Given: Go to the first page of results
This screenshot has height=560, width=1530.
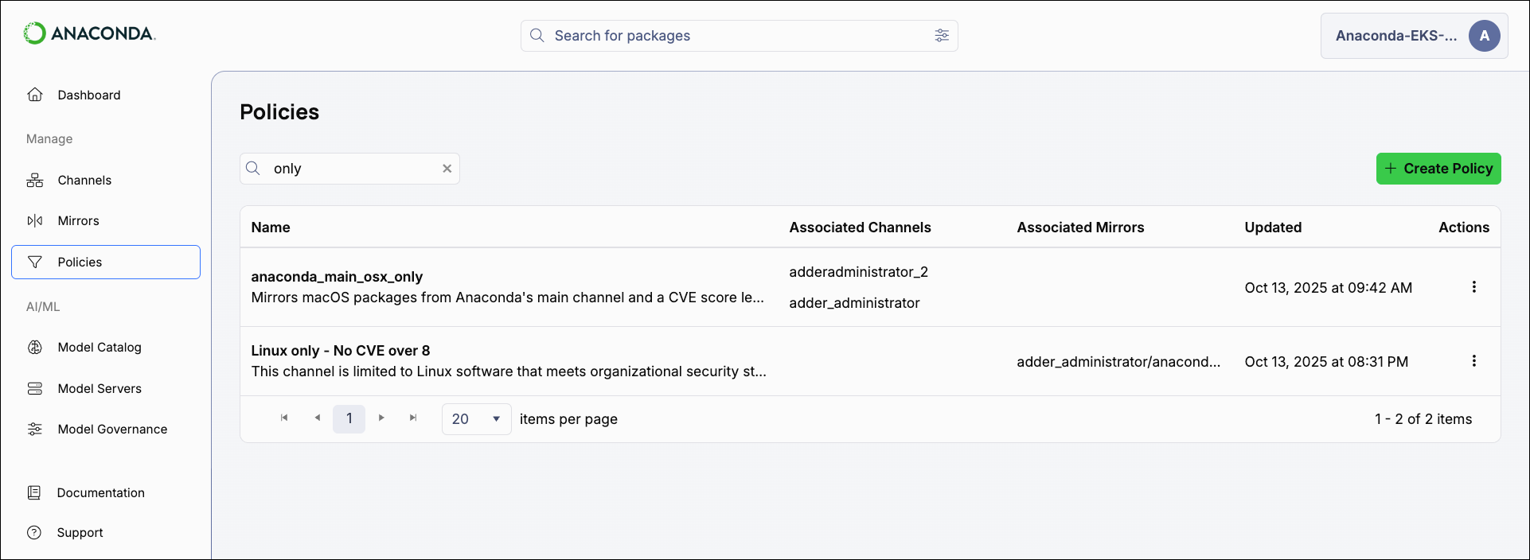Looking at the screenshot, I should click(284, 418).
